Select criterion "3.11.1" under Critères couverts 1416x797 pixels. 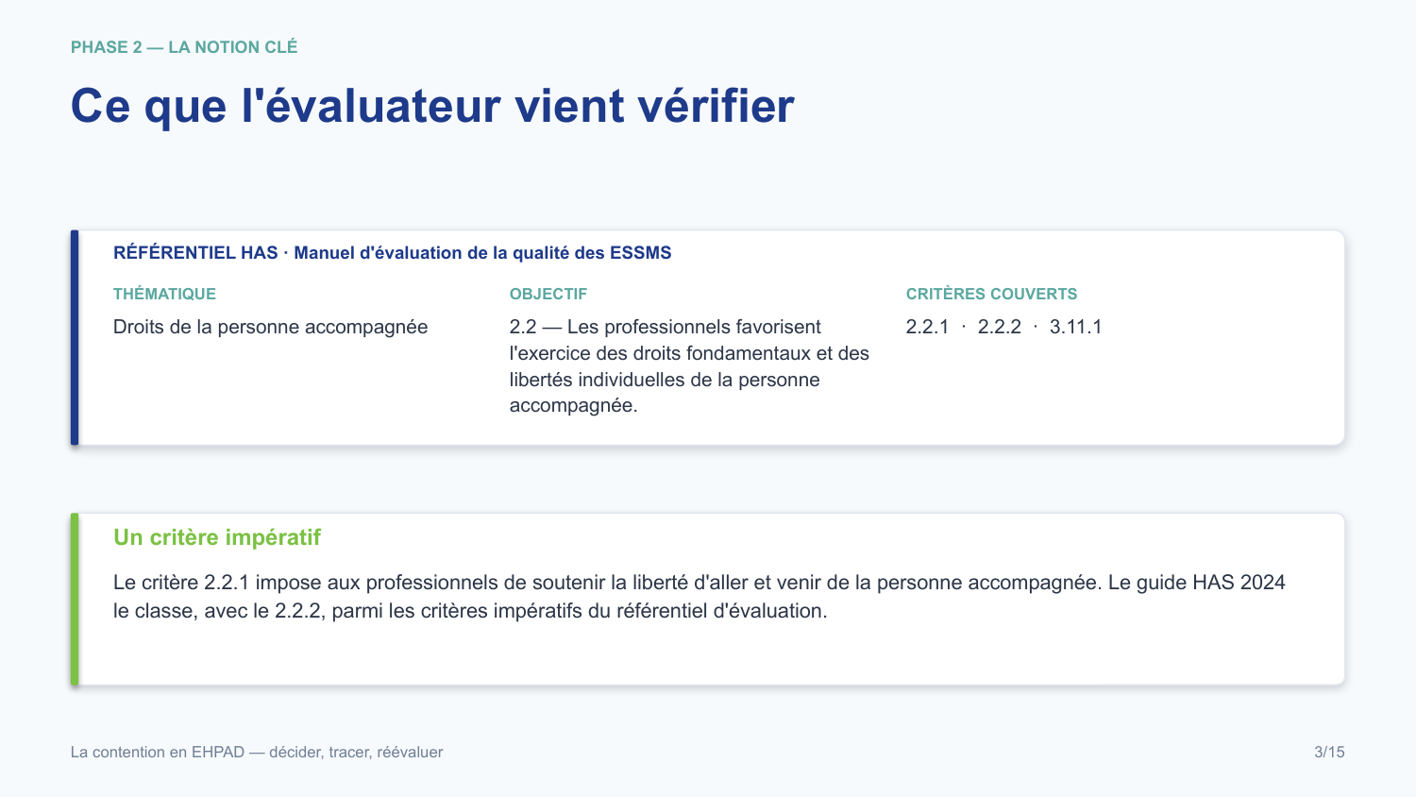point(1076,327)
